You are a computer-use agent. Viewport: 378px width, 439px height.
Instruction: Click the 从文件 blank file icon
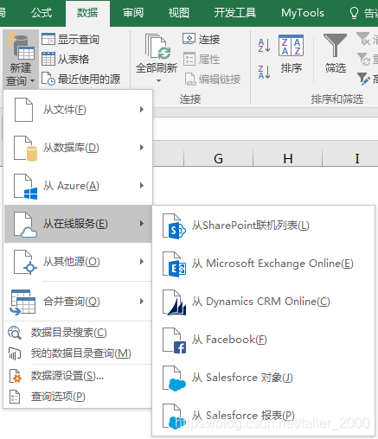(23, 110)
